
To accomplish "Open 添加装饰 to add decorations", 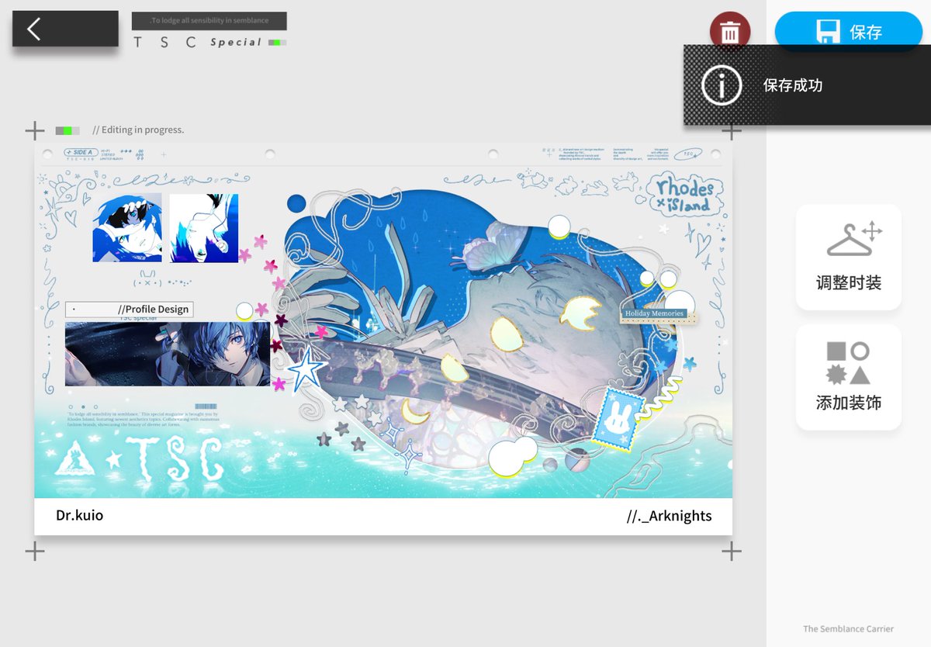I will [849, 377].
